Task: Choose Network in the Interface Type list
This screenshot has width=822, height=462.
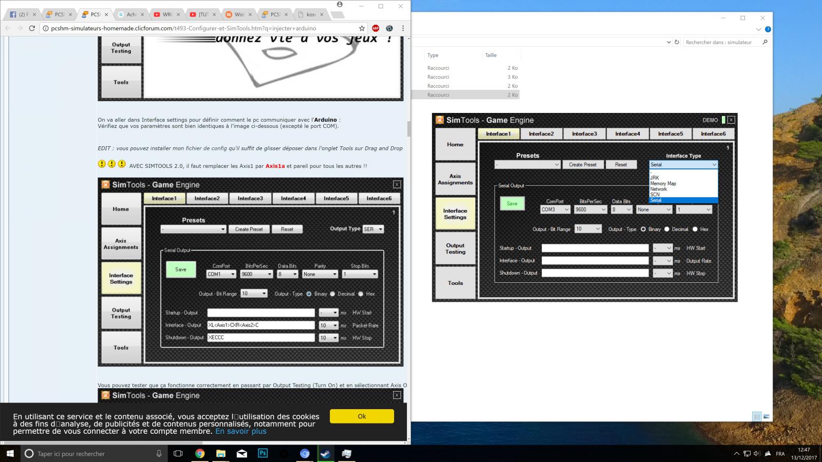Action: [x=683, y=189]
